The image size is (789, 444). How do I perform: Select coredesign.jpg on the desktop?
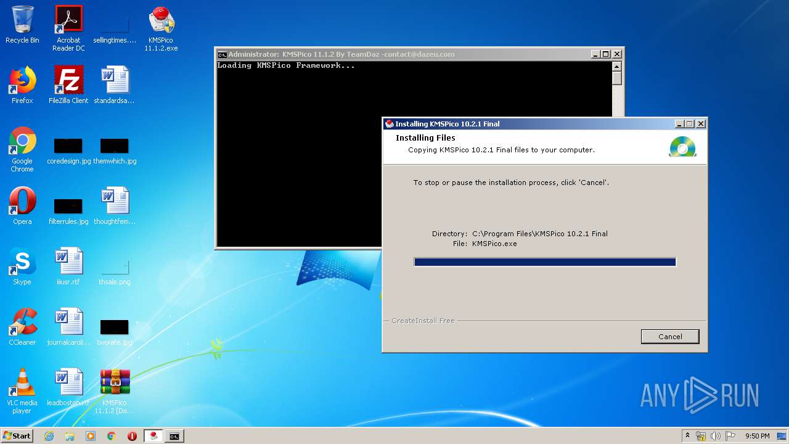click(68, 152)
